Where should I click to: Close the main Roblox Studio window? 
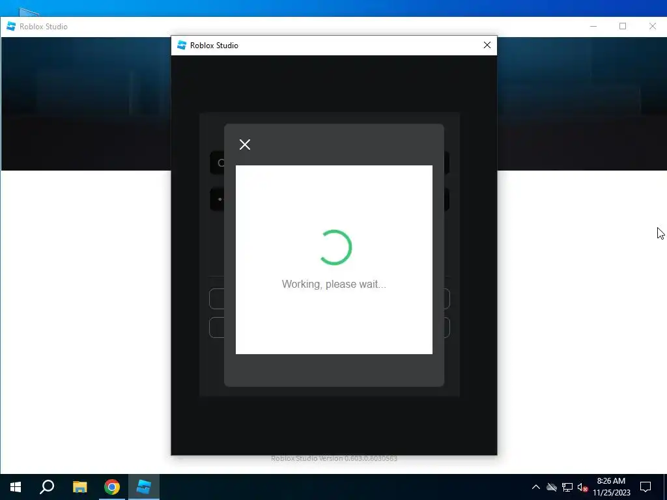(x=653, y=26)
